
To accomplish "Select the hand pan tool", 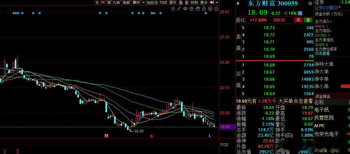I will click(x=198, y=9).
